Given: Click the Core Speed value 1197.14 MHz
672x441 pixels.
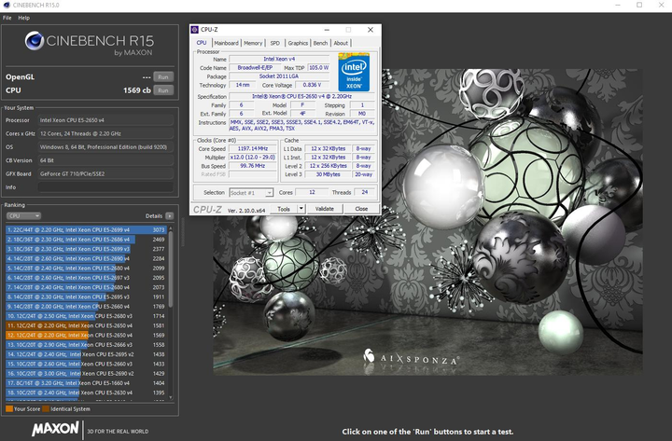Looking at the screenshot, I should pos(253,148).
